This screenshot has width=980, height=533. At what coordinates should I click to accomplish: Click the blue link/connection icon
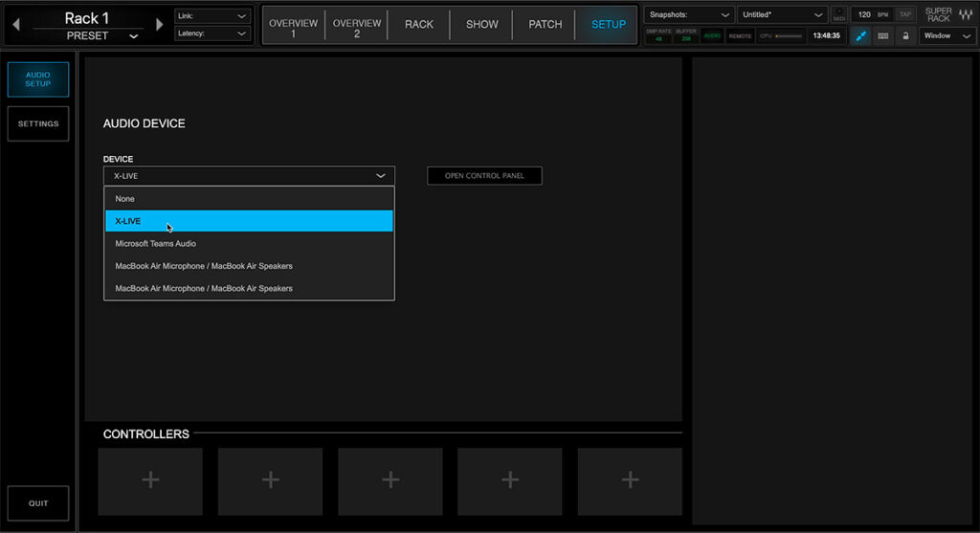[x=860, y=35]
